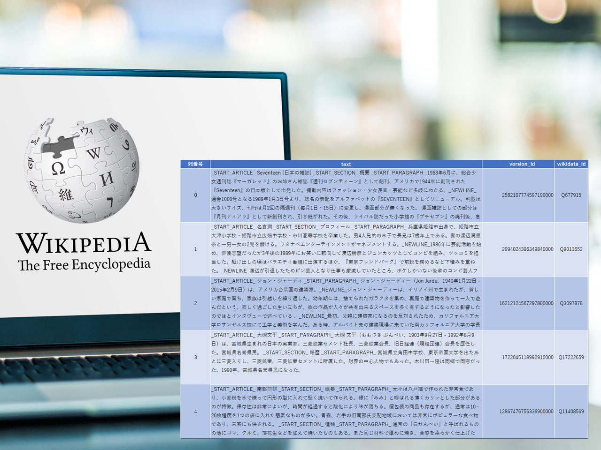Open the Seventeen article text cell
601x450 pixels.
346,195
